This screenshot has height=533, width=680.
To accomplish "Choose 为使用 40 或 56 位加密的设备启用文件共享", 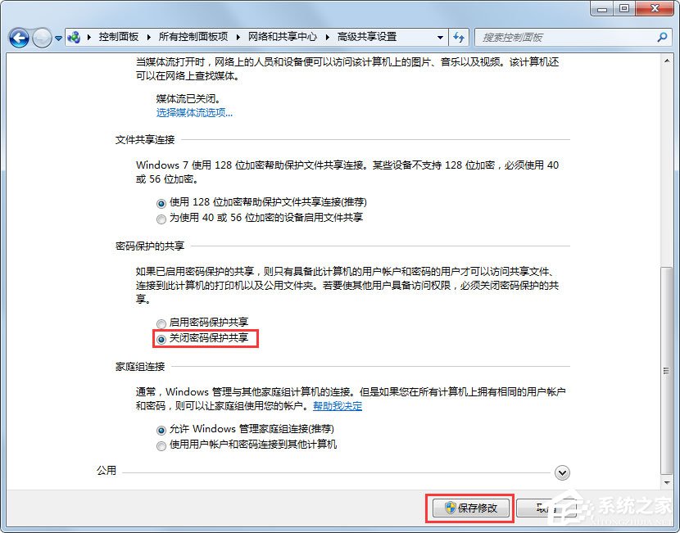I will coord(161,218).
